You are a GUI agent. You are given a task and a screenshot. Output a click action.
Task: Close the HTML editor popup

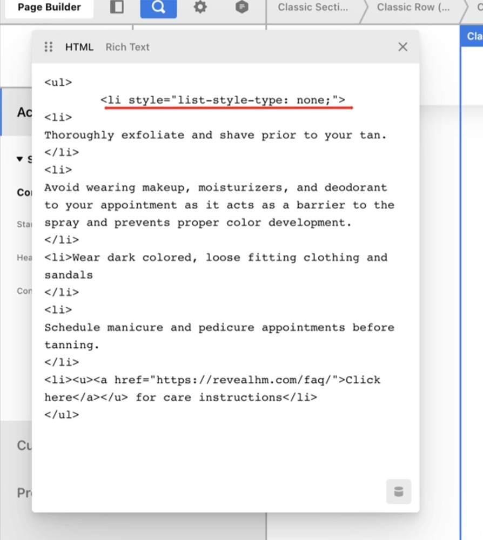[x=403, y=47]
